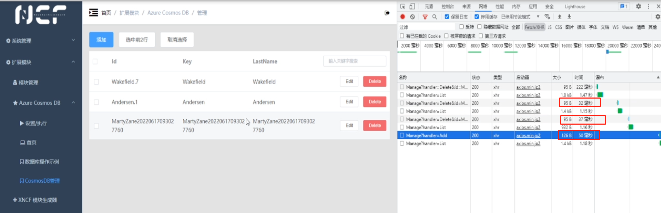Switch to the 性能 DevTools tab
This screenshot has height=213, width=661.
coord(499,6)
